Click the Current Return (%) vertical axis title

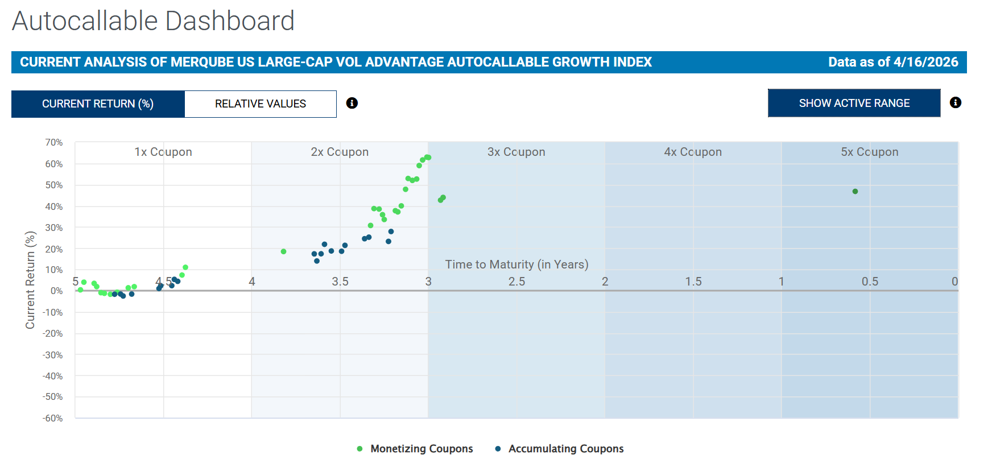pyautogui.click(x=30, y=280)
